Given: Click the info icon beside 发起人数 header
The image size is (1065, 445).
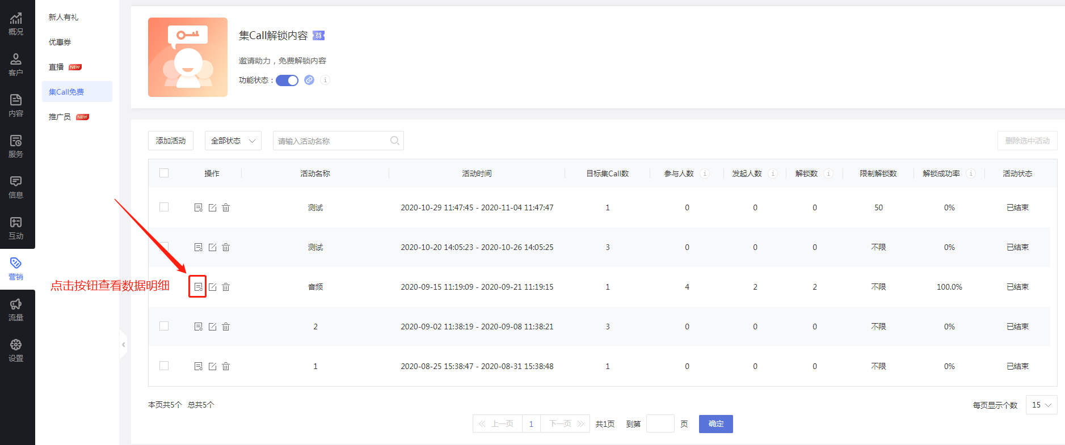Looking at the screenshot, I should pos(773,173).
